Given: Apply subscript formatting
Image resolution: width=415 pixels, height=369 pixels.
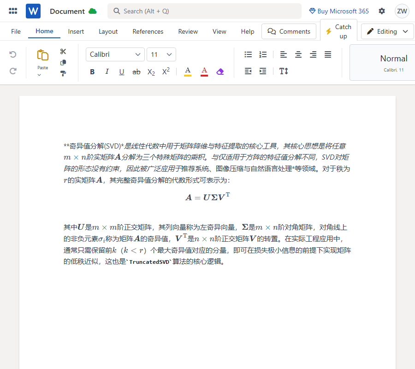Looking at the screenshot, I should [x=151, y=72].
